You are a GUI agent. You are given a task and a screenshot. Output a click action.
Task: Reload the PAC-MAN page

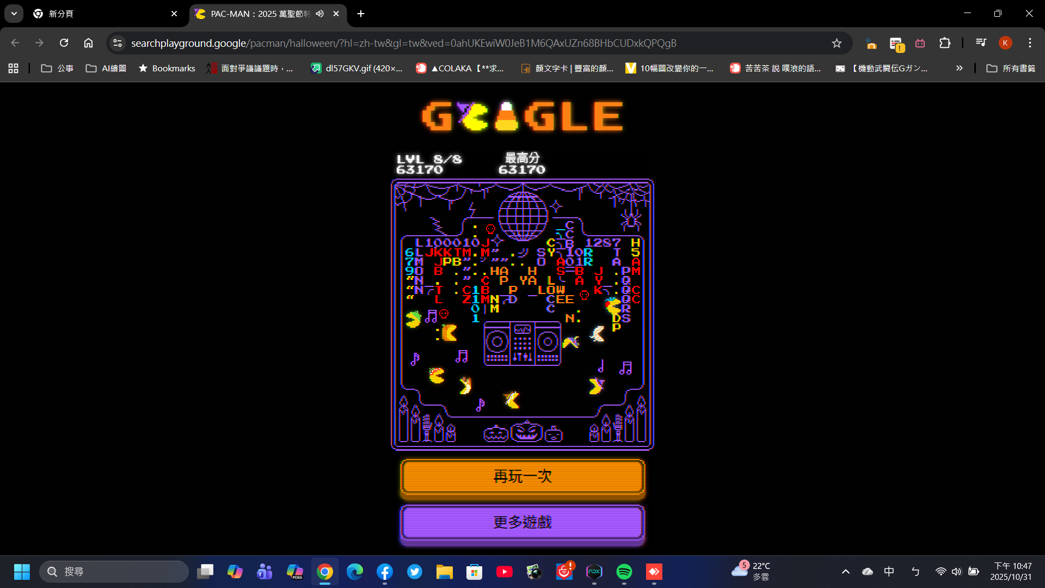[x=64, y=43]
